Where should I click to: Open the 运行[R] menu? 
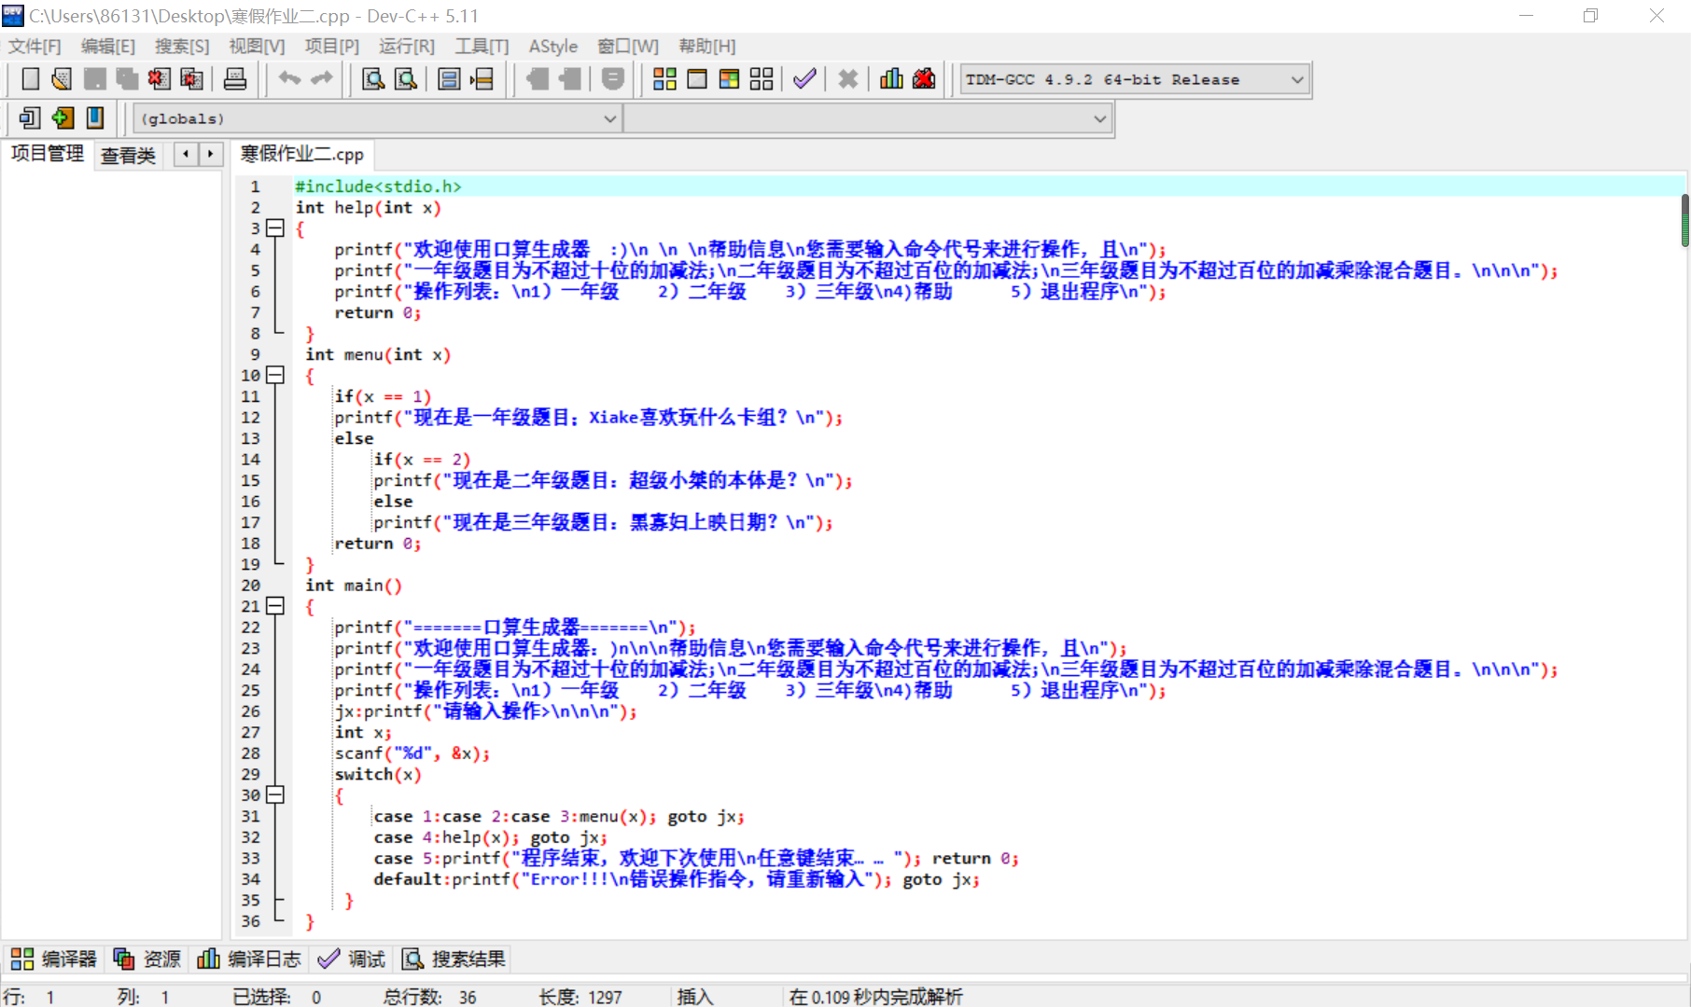[406, 46]
